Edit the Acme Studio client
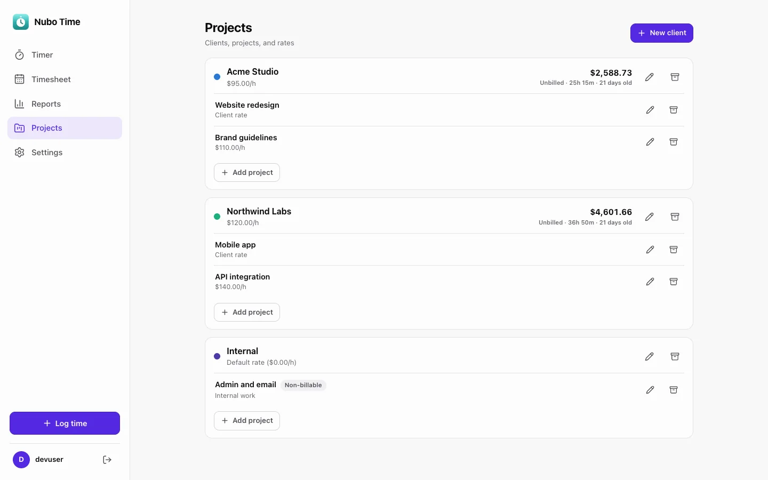This screenshot has width=768, height=480. point(649,77)
